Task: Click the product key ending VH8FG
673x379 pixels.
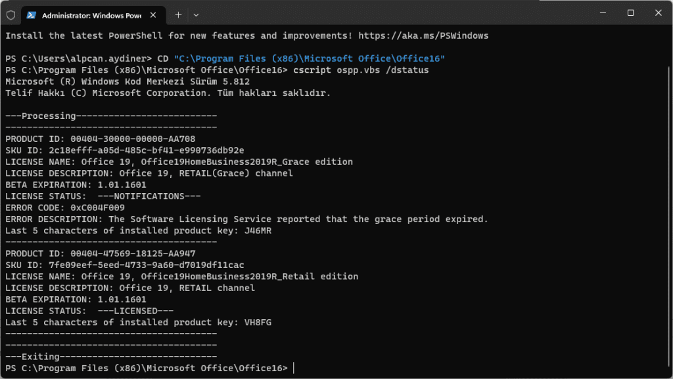Action: [258, 322]
